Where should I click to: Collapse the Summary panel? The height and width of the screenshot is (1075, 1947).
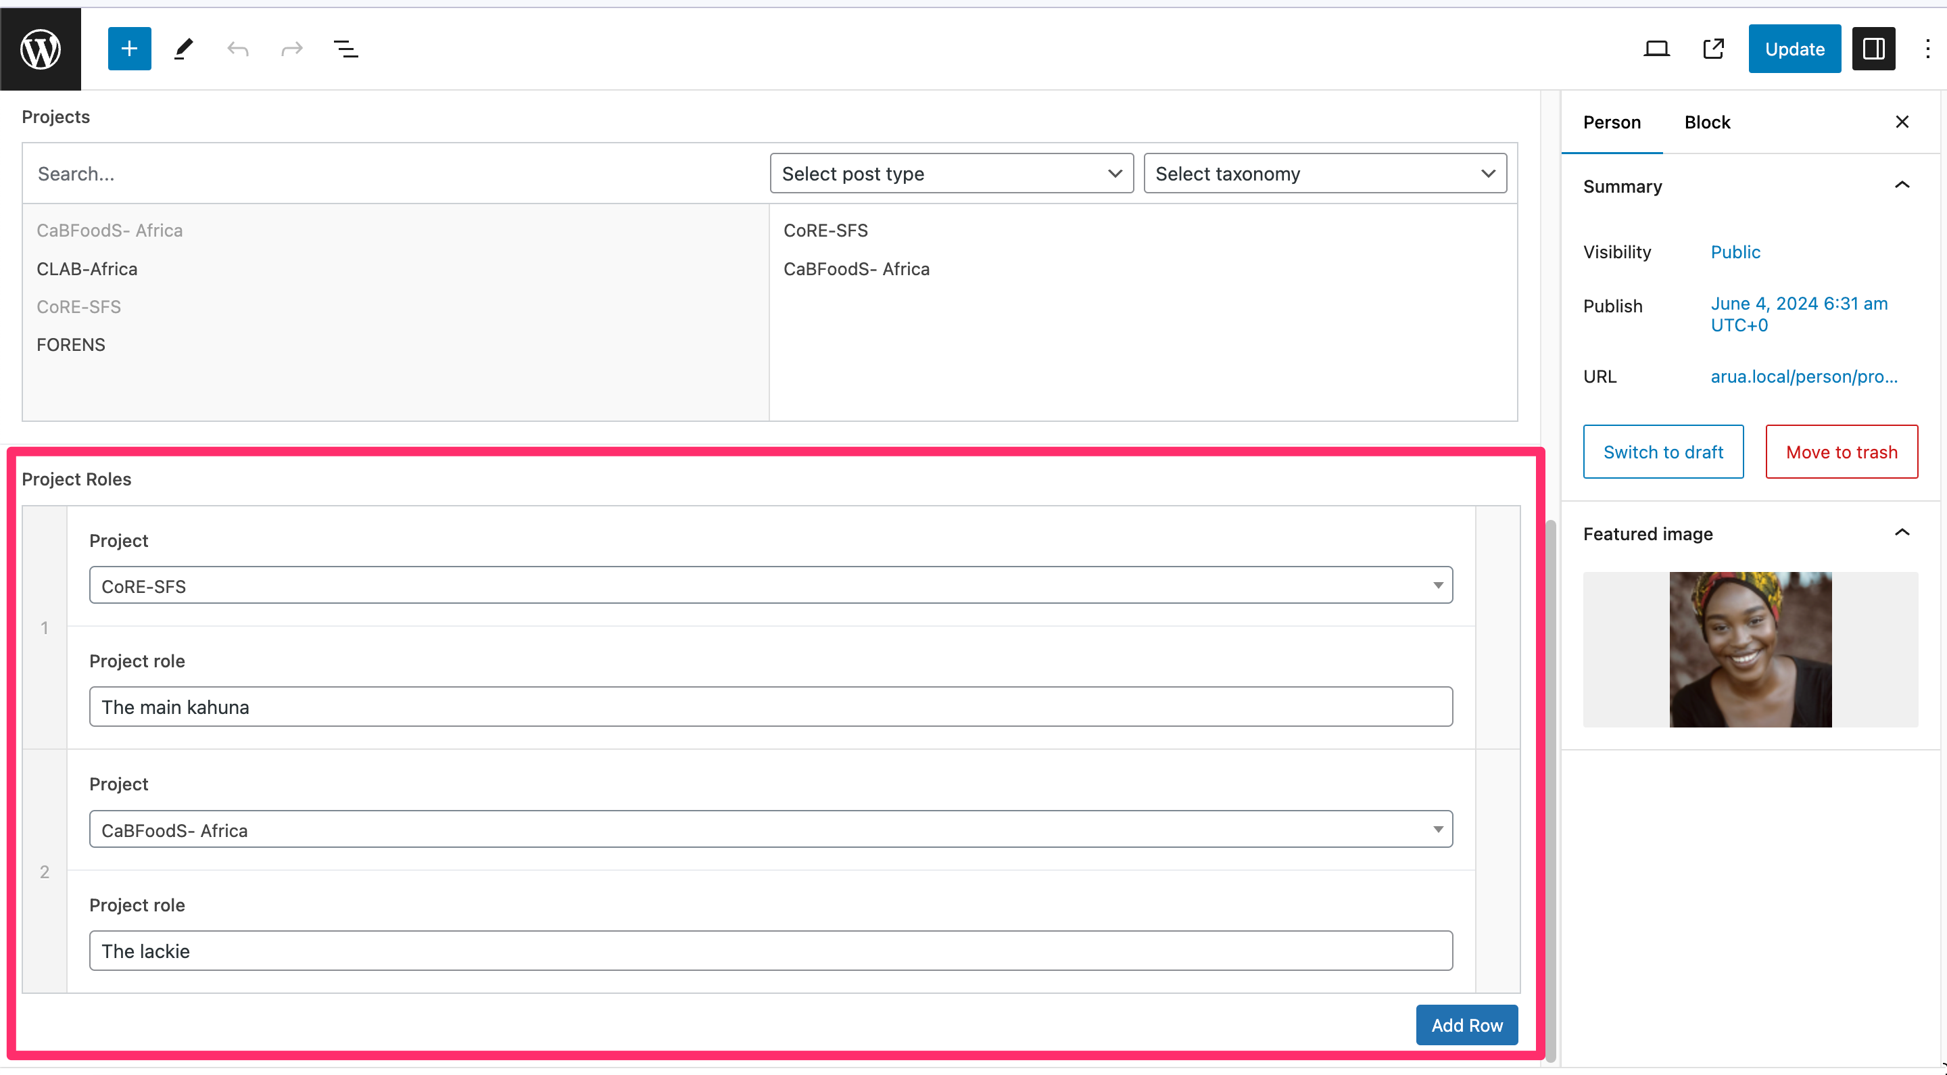click(x=1902, y=186)
